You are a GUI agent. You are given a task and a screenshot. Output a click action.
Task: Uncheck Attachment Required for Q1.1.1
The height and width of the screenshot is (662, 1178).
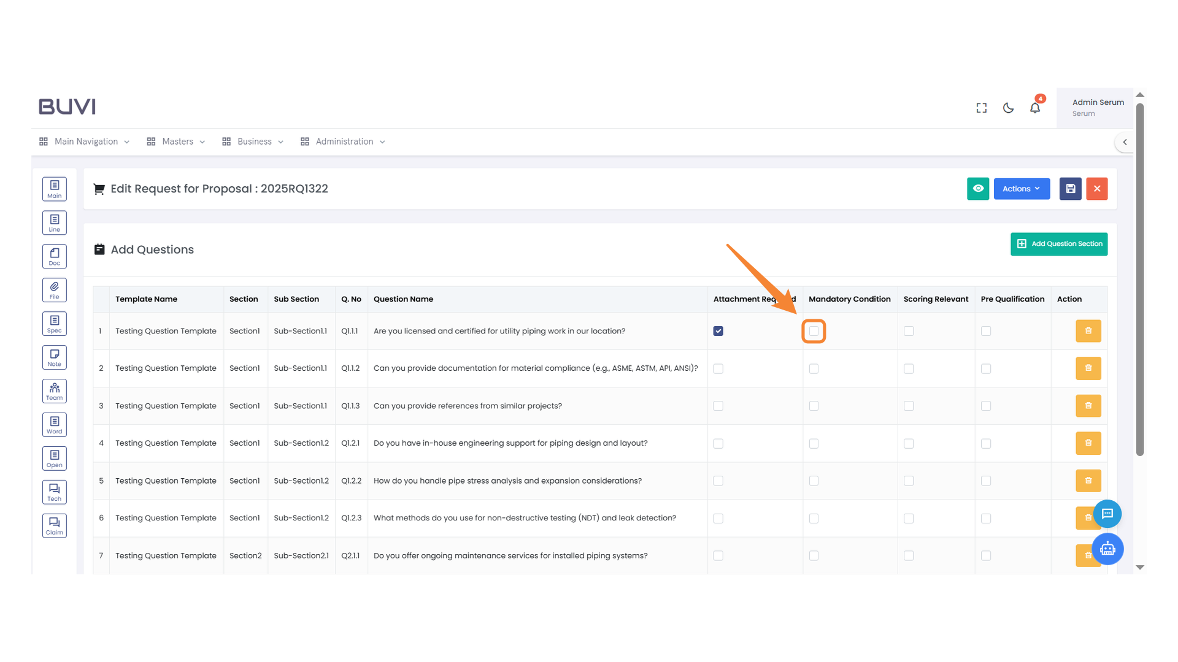(x=718, y=331)
